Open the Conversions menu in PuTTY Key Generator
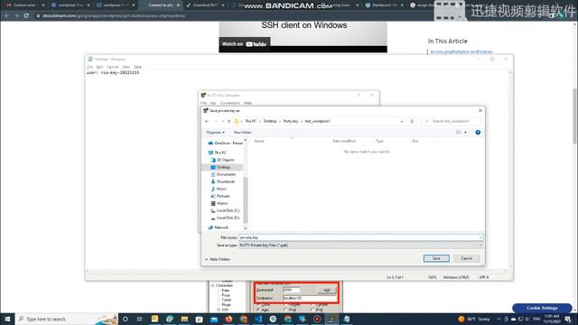The width and height of the screenshot is (578, 325). [229, 103]
